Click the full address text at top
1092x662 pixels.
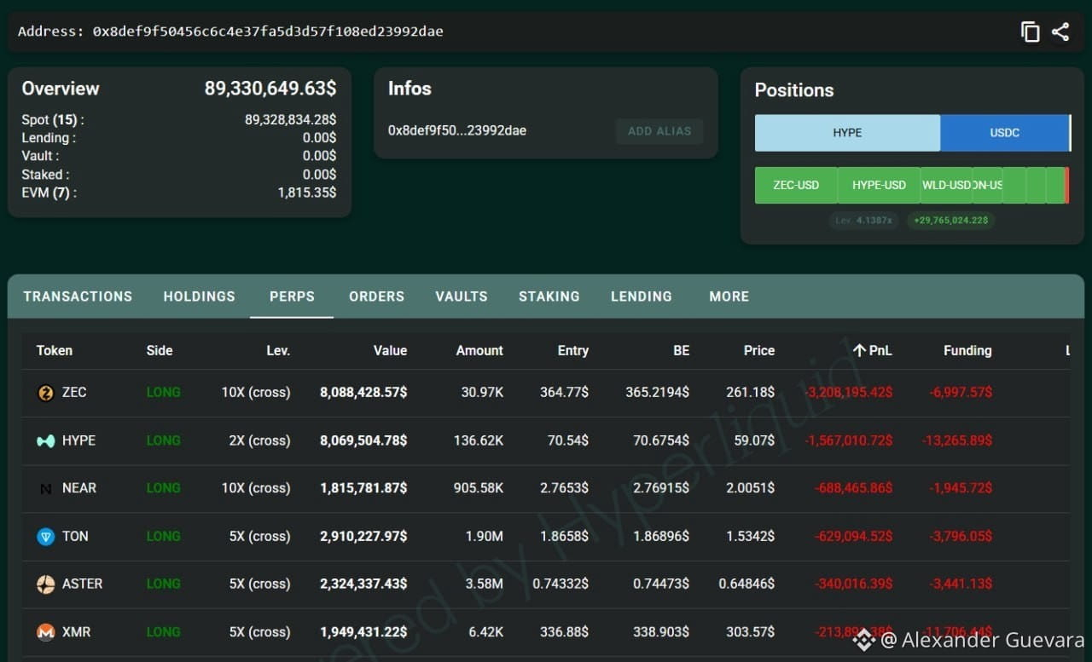(x=268, y=32)
